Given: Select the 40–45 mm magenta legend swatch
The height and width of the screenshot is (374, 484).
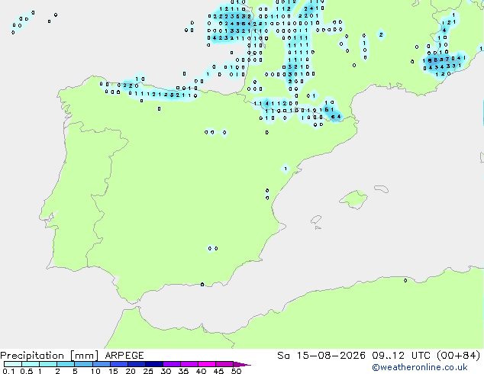Looking at the screenshot, I should coord(207,364).
